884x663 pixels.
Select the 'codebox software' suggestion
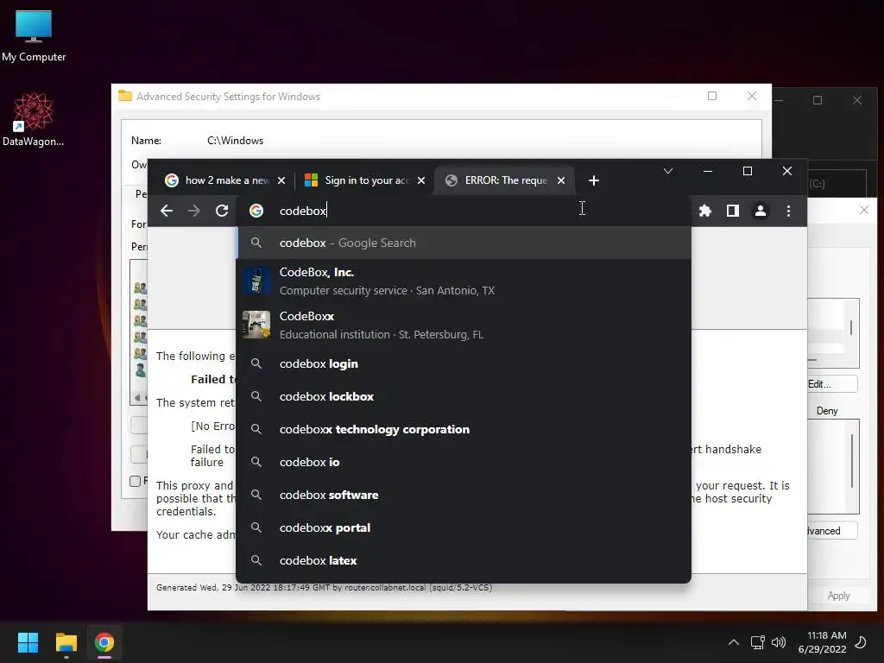click(464, 495)
